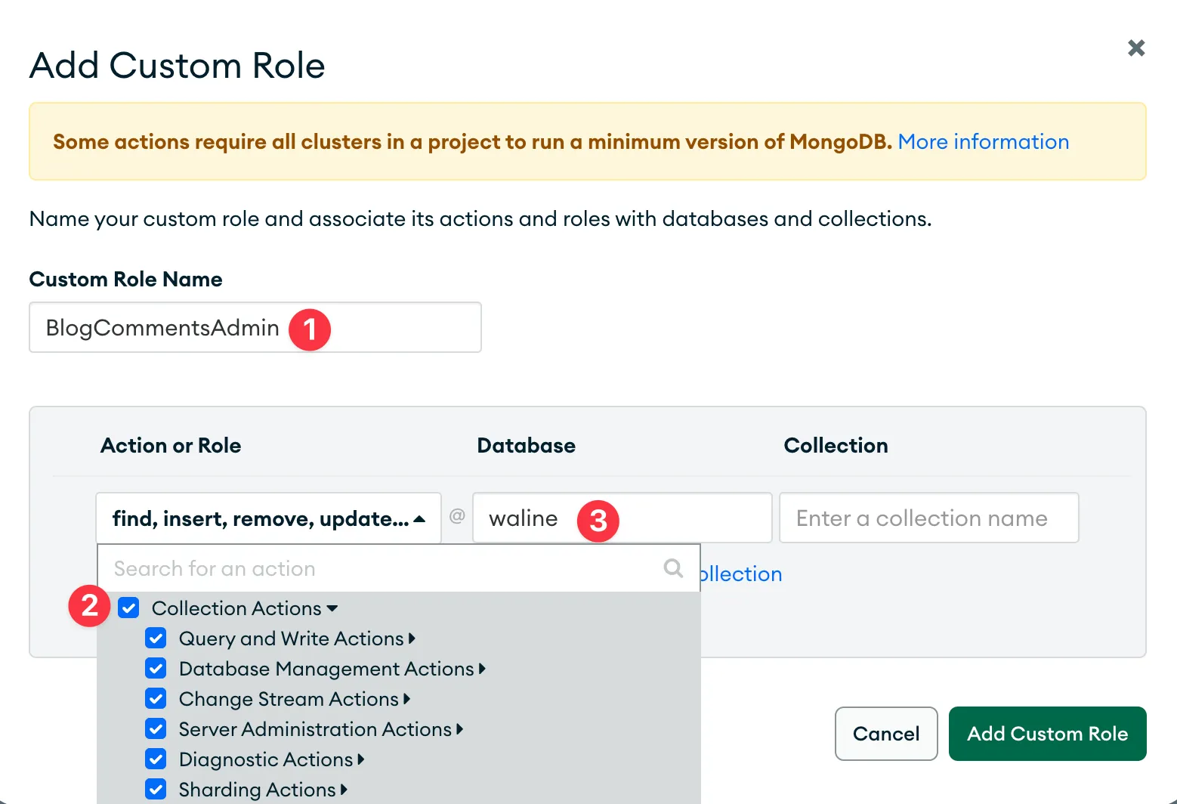Uncheck the Diagnostic Actions checkbox
The height and width of the screenshot is (804, 1177).
[x=156, y=759]
